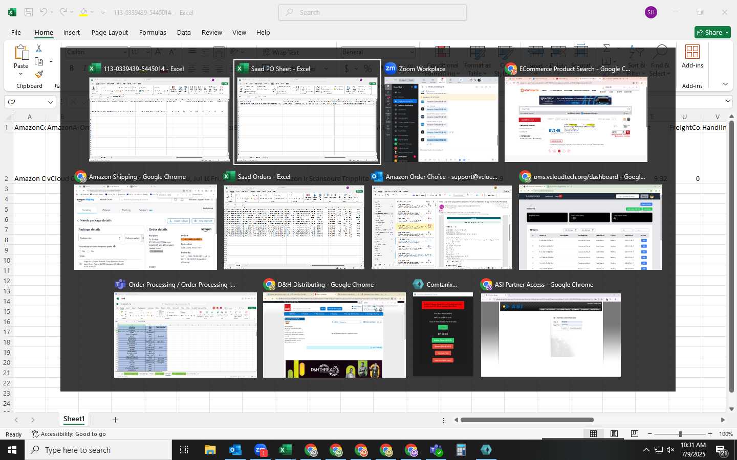737x460 pixels.
Task: Open Zoom from the taskbar
Action: [x=261, y=450]
